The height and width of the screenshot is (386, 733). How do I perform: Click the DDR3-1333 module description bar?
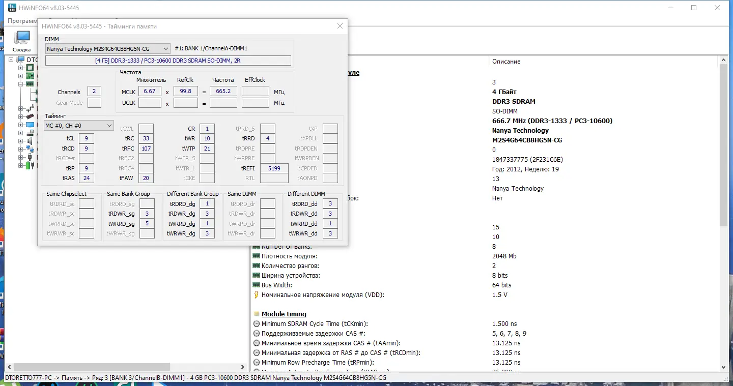pos(168,61)
